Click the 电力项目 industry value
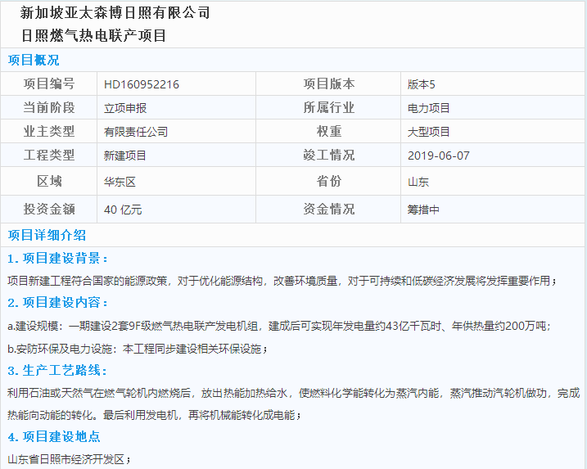587x469 pixels. click(429, 108)
